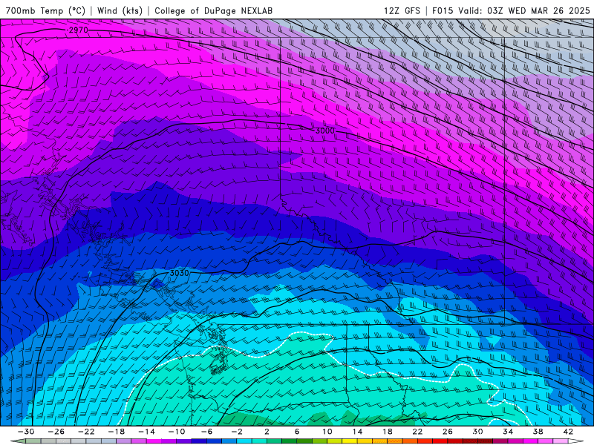Click the -30 colorbar tick label
The height and width of the screenshot is (445, 594).
click(x=26, y=432)
